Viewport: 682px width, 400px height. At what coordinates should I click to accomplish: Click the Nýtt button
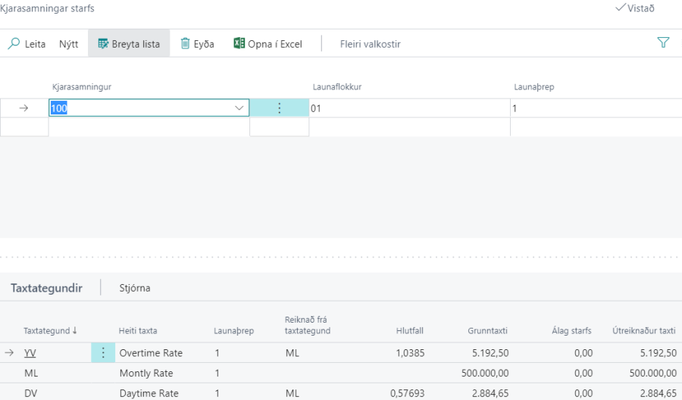point(69,44)
